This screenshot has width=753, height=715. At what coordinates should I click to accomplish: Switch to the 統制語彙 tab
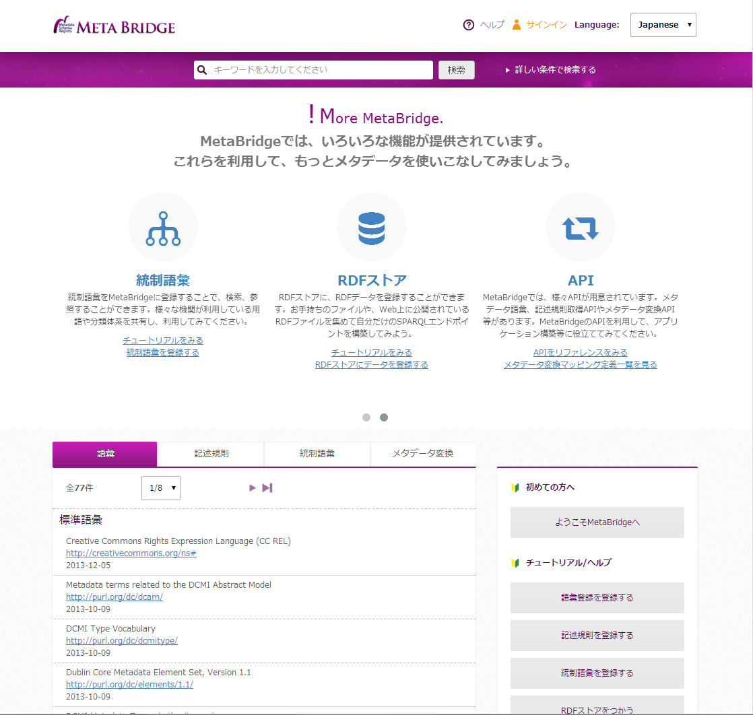click(317, 454)
